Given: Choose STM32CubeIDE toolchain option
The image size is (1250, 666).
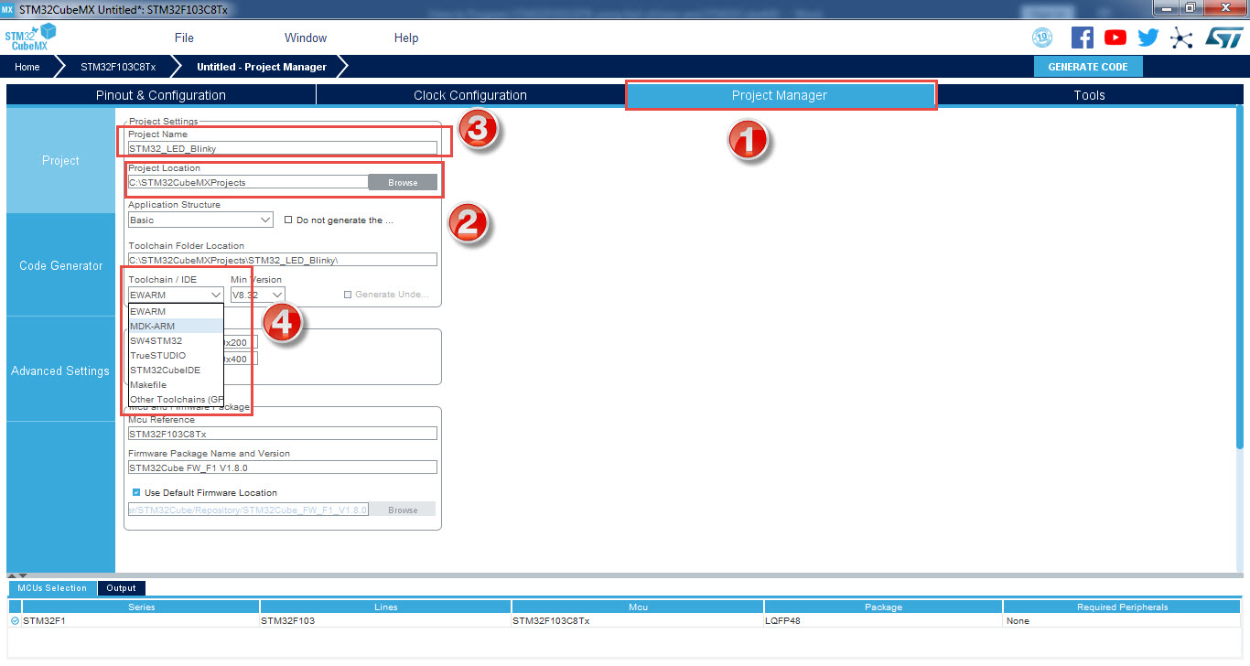Looking at the screenshot, I should 176,370.
